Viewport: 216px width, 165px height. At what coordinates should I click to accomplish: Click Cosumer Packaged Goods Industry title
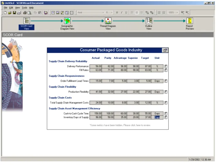111,50
